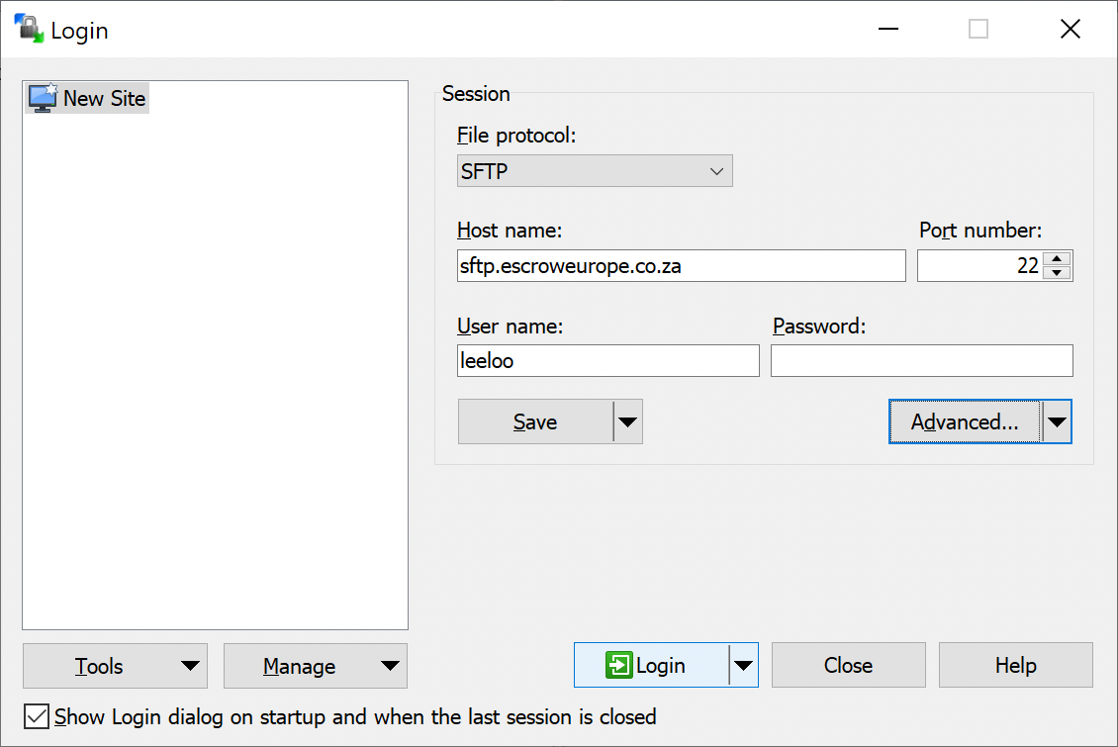Minimize the Login window
This screenshot has width=1118, height=747.
pyautogui.click(x=888, y=30)
